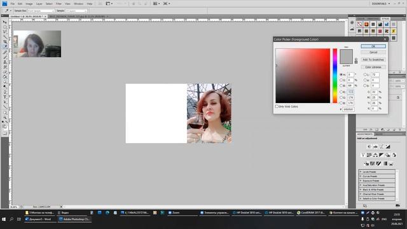Select the R (red) radio button

341,92
